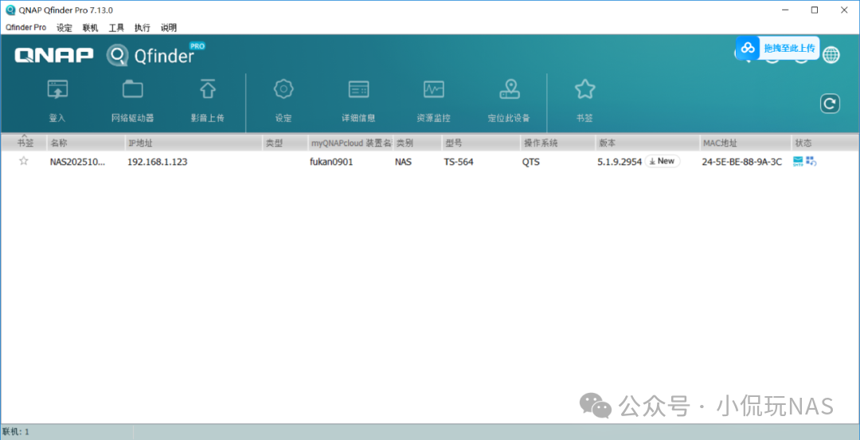860x440 pixels.
Task: Sort by the 操作系统 column header
Action: (x=557, y=143)
